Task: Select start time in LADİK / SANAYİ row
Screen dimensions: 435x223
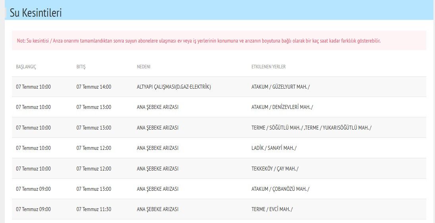Action: (33, 148)
